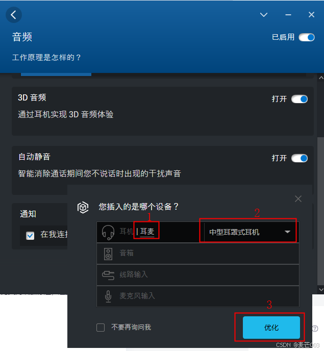Select the 耳机 option
This screenshot has width=324, height=351.
pyautogui.click(x=127, y=231)
